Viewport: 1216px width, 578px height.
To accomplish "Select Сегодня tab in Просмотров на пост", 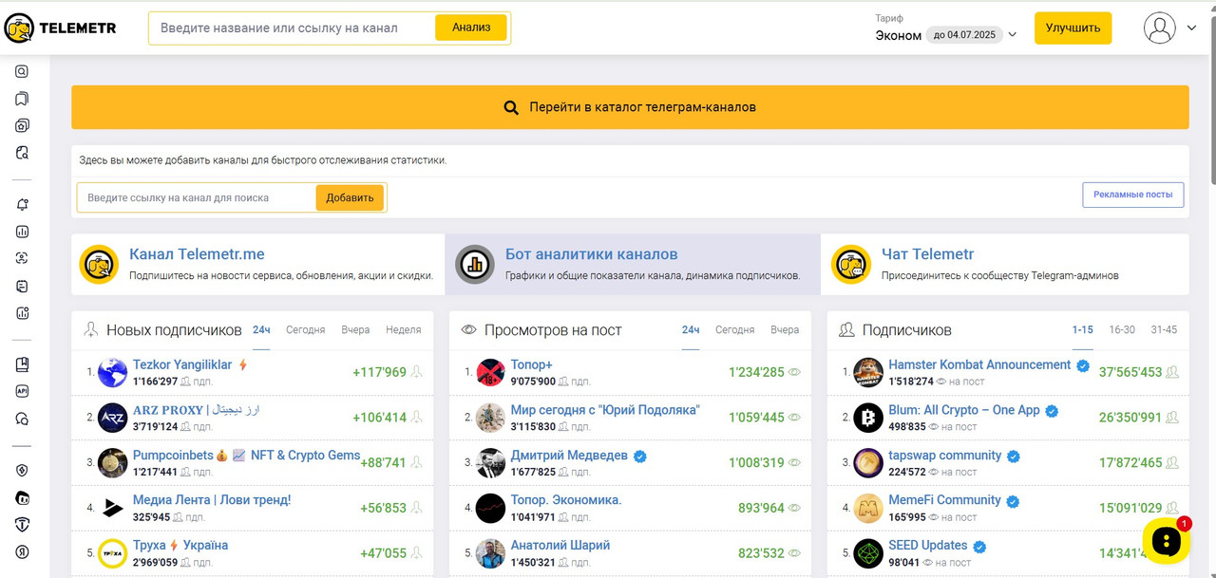I will (735, 329).
